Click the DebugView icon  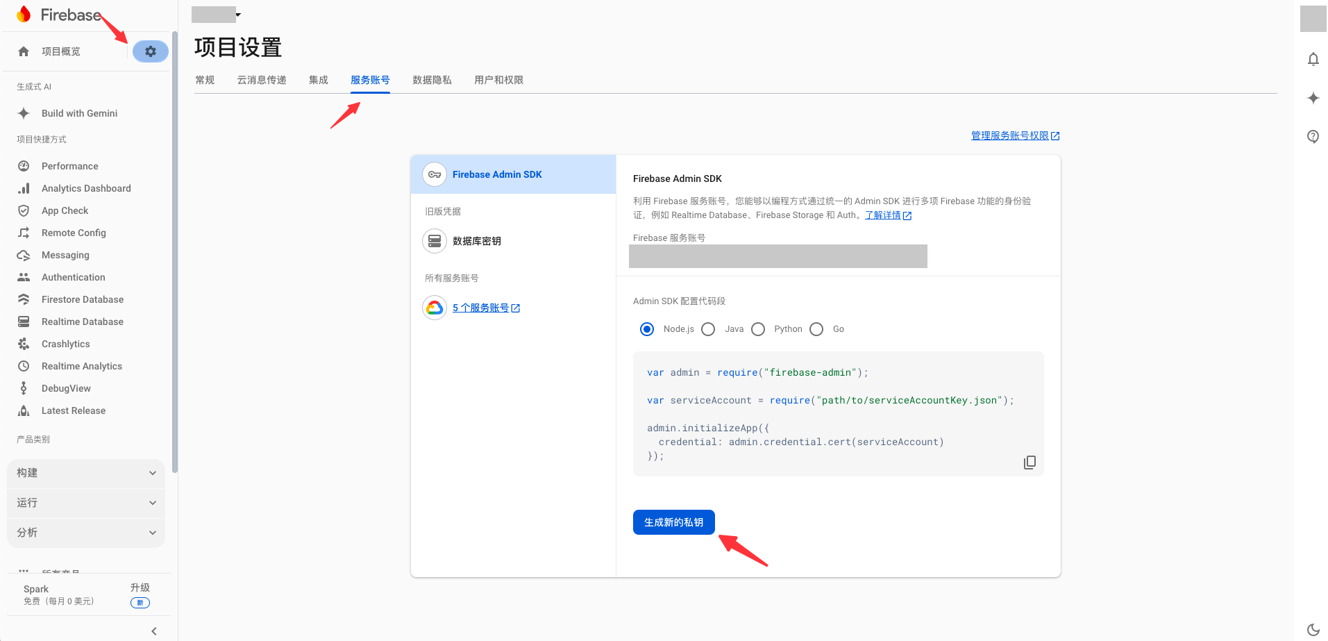point(24,388)
